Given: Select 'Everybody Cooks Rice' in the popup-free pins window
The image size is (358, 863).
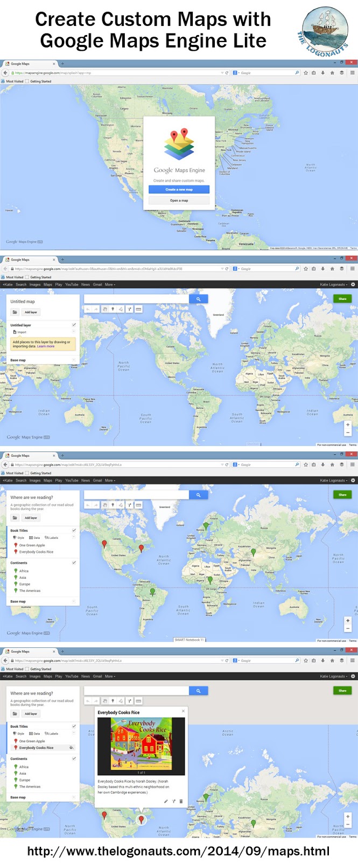Looking at the screenshot, I should click(x=37, y=552).
